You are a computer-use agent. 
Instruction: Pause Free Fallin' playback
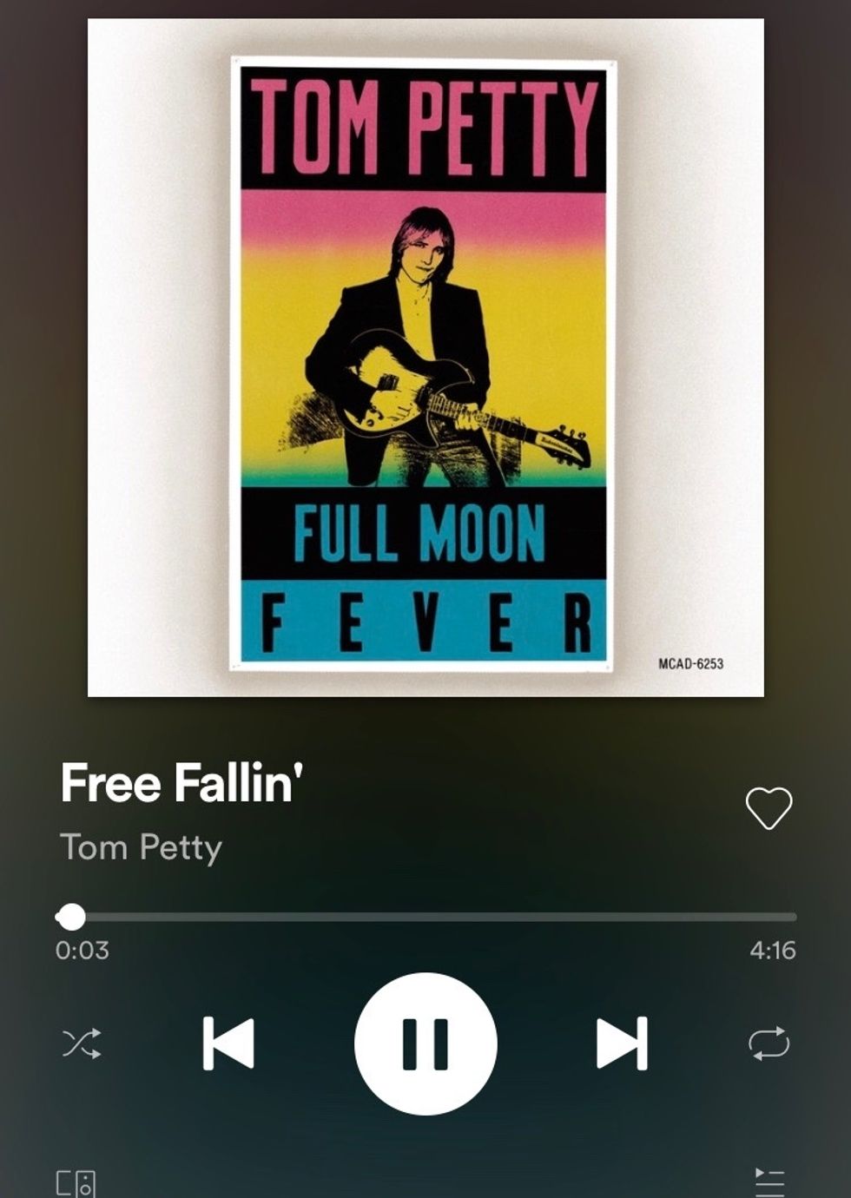[x=425, y=1043]
